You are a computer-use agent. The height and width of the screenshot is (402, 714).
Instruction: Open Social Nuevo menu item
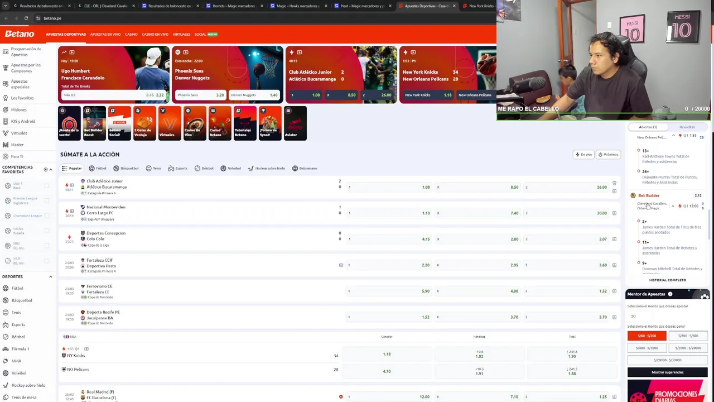(206, 35)
